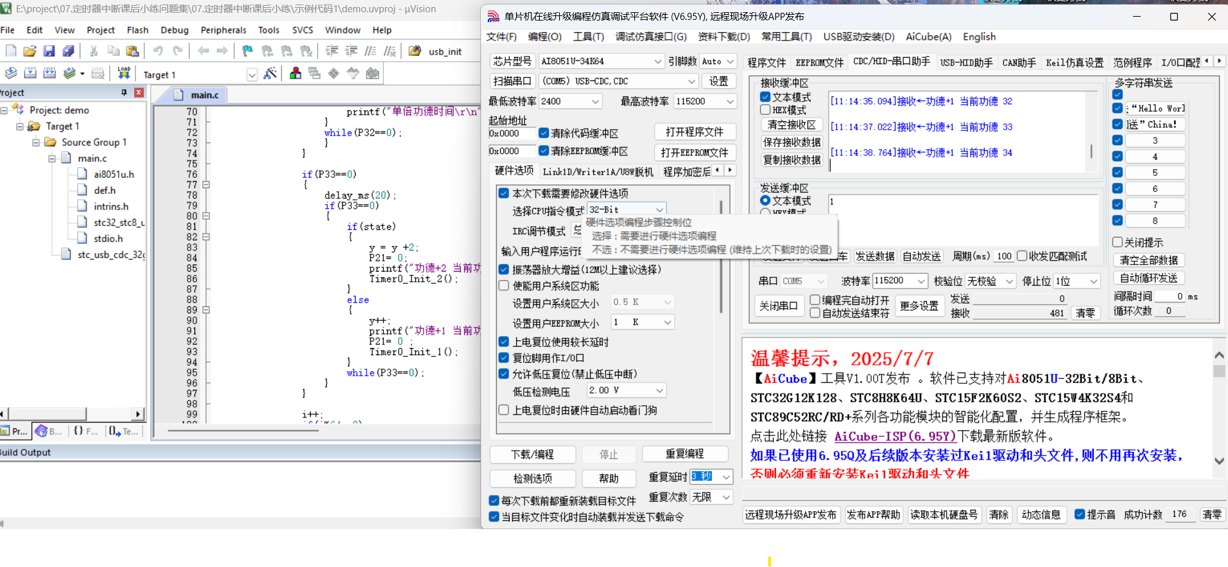Image resolution: width=1228 pixels, height=567 pixels.
Task: Click the Save All icon in µVision
Action: pos(68,51)
